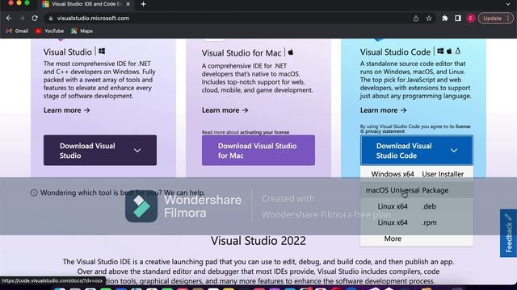
Task: Open the extensions puzzle icon
Action: point(445,19)
